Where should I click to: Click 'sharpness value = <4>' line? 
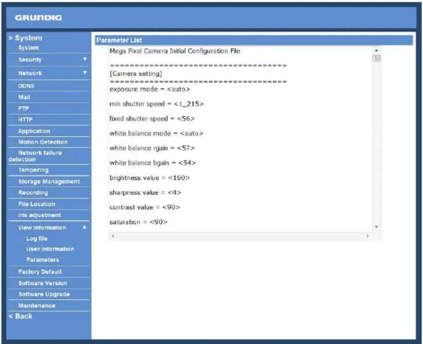145,192
